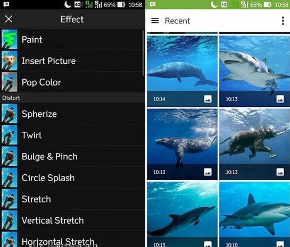Viewport: 290px width, 247px height.
Task: Click the 10:14 timestamp on the whale photo
Action: click(x=159, y=99)
